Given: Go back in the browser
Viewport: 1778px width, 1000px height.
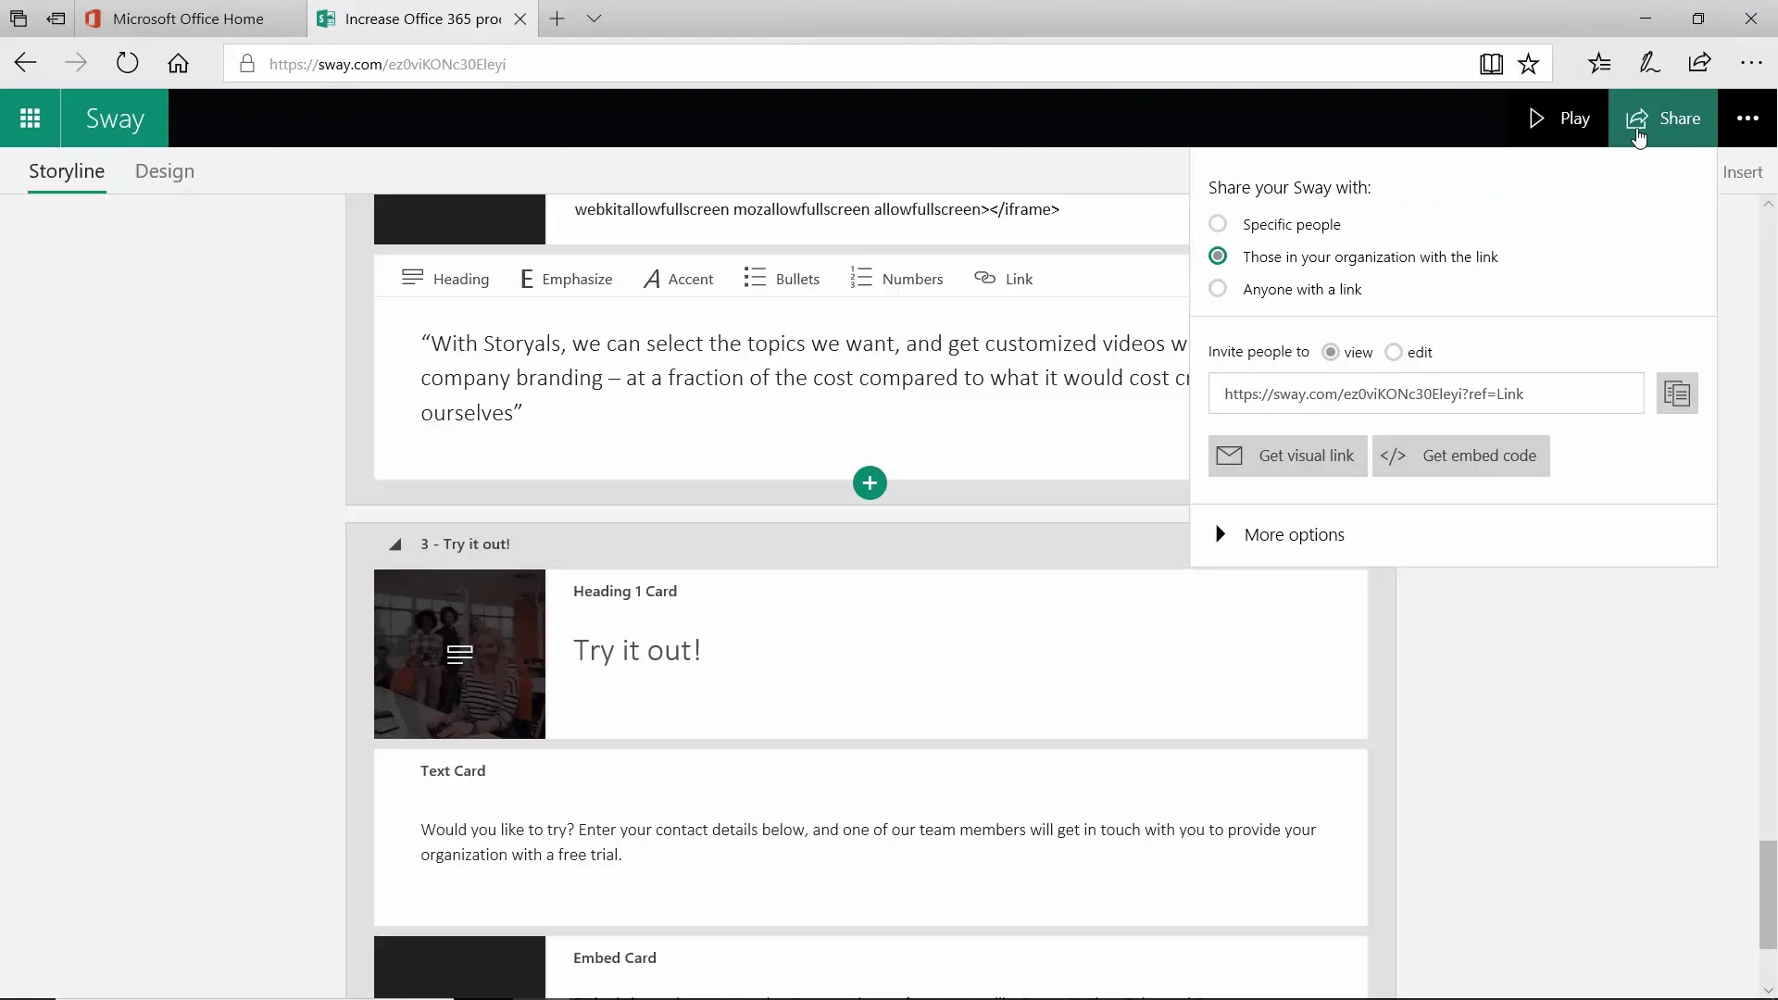Looking at the screenshot, I should [25, 63].
